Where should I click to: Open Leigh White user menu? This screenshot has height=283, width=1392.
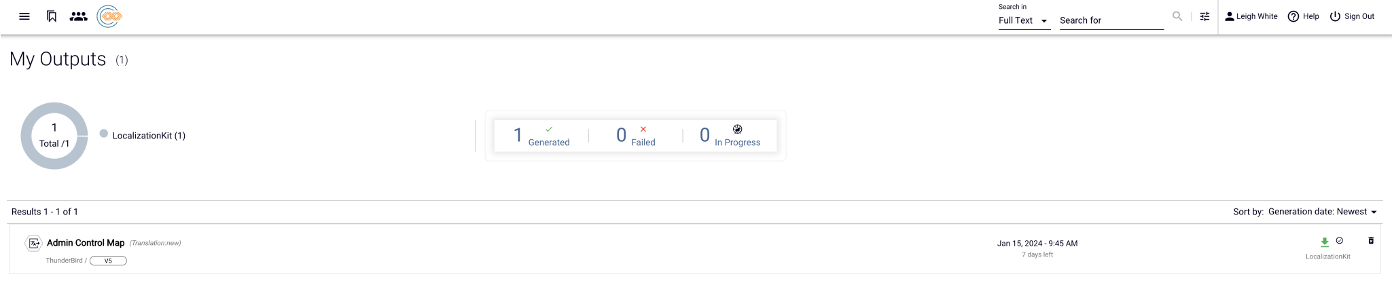(1251, 16)
